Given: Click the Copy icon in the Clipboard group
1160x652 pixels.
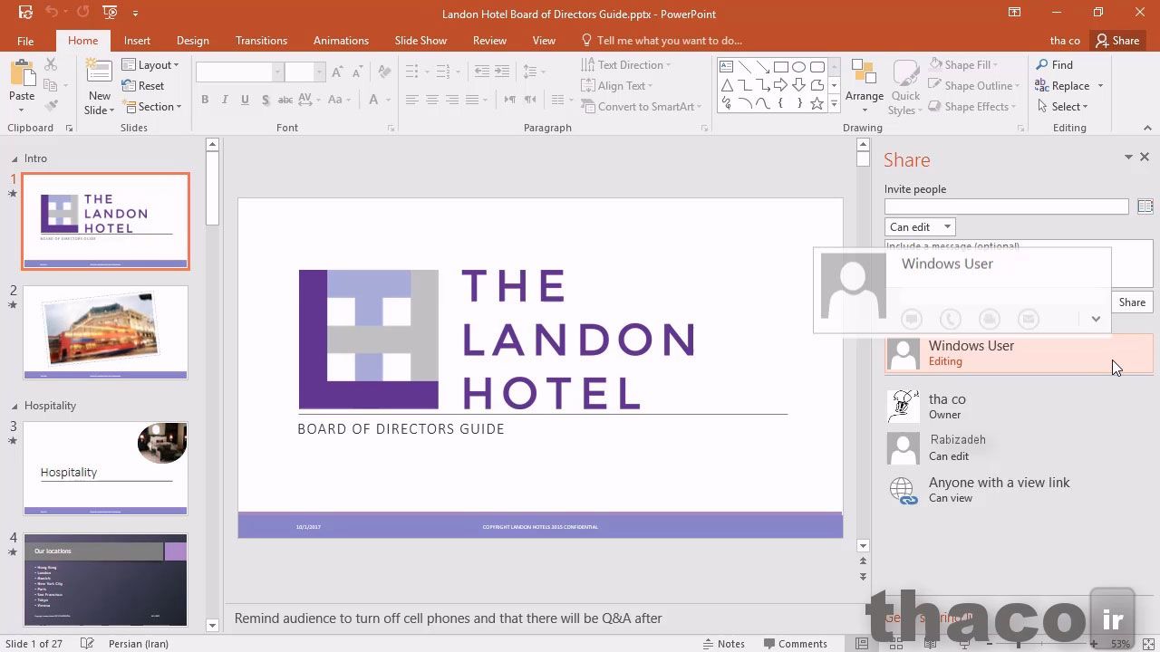Looking at the screenshot, I should (51, 85).
